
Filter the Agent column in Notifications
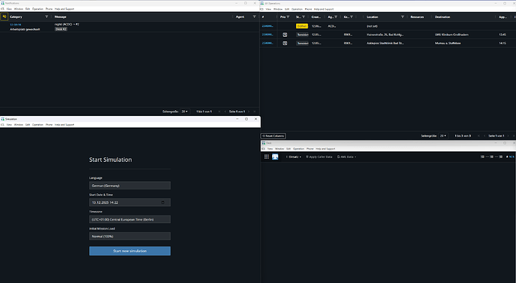click(x=254, y=16)
